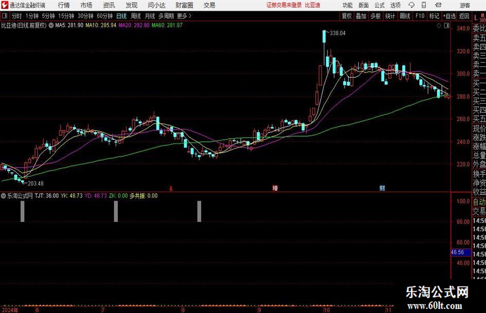
Task: Open the 市场 menu
Action: point(86,5)
